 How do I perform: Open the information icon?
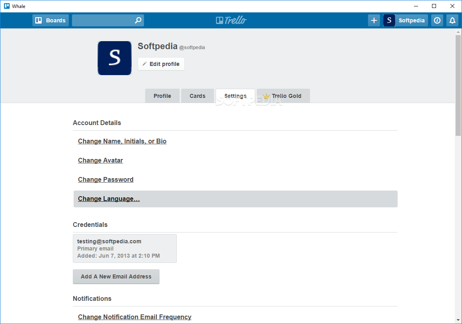[437, 20]
